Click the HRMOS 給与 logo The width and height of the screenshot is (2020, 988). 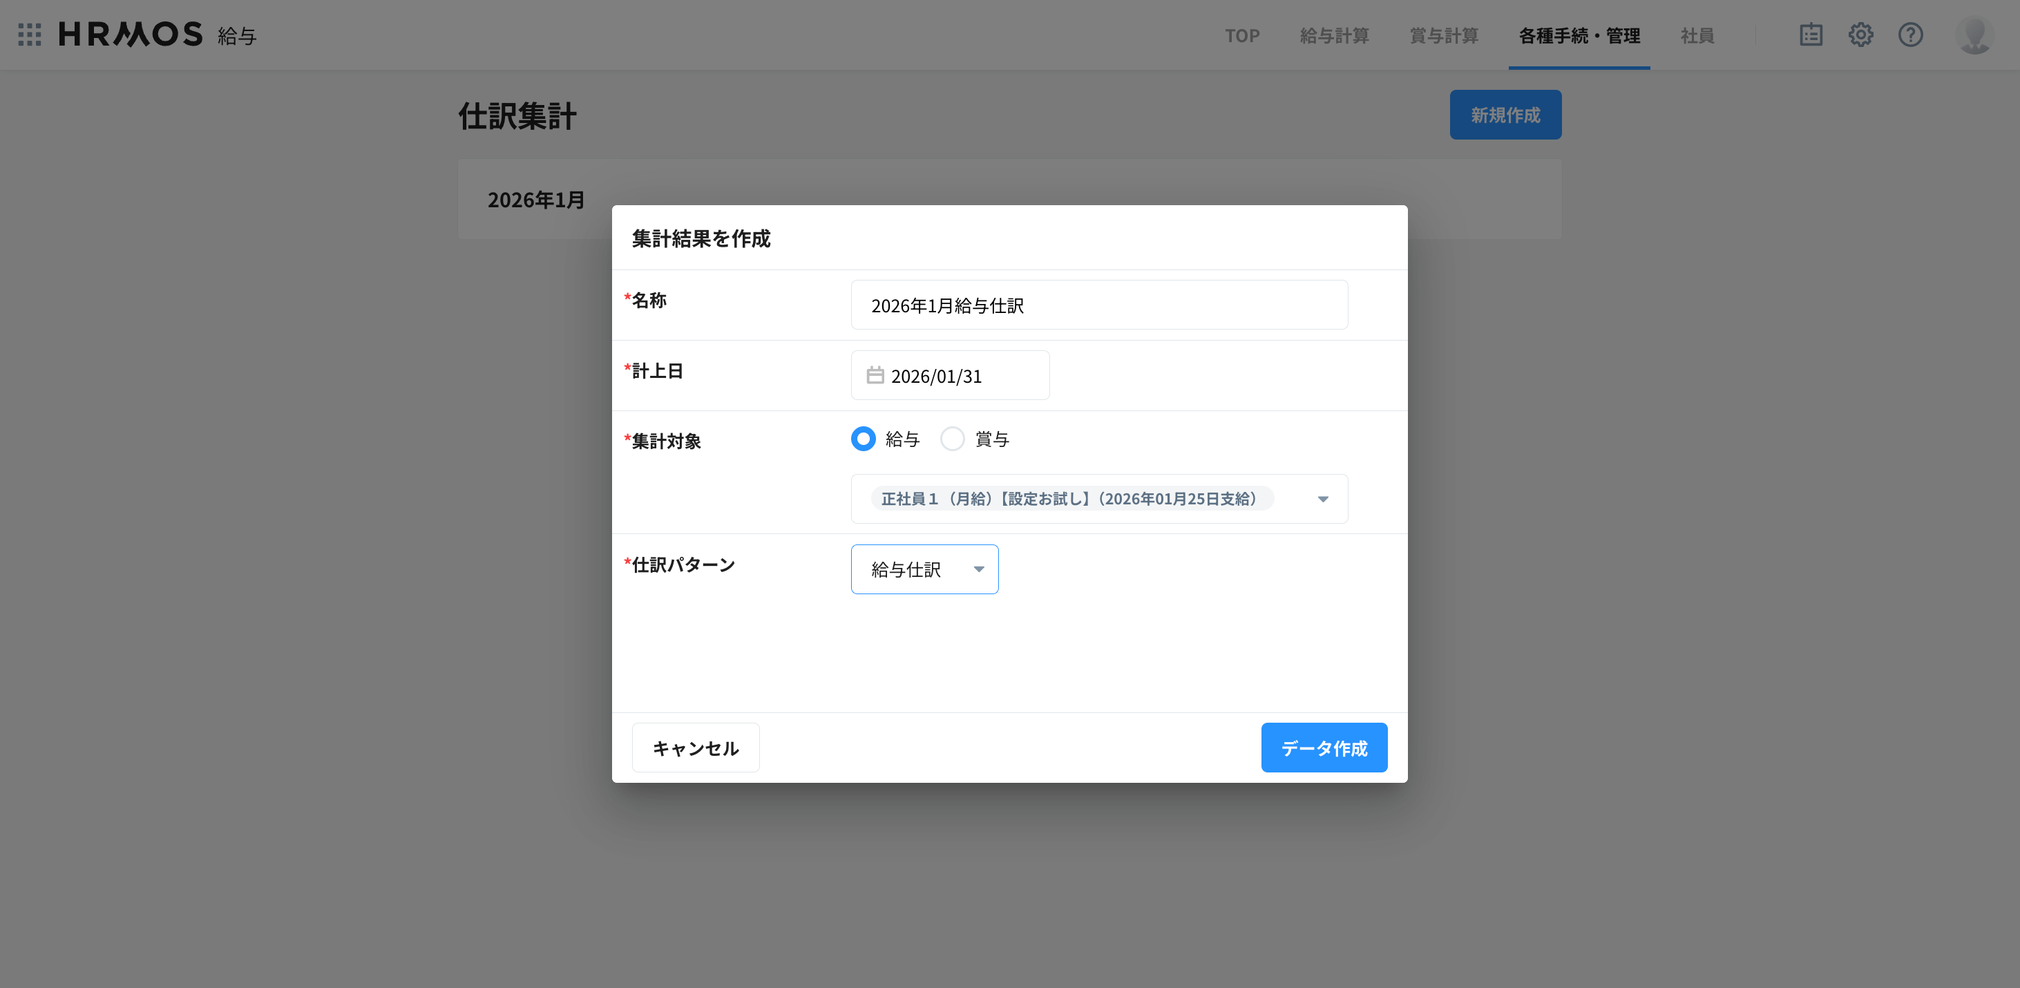(x=129, y=35)
